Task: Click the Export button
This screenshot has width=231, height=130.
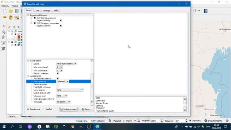Action: point(86,109)
